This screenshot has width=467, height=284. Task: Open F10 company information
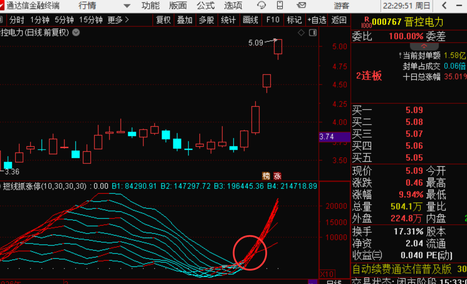(273, 20)
